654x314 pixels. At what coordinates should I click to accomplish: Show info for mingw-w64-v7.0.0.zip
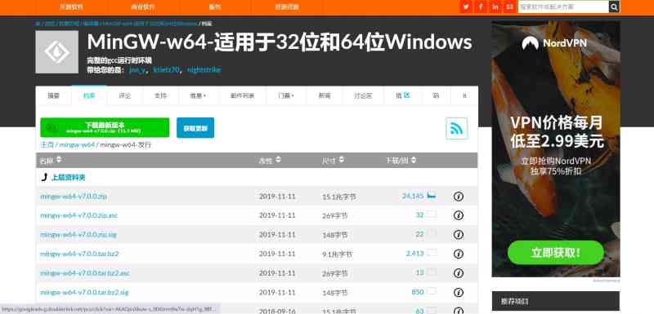459,197
